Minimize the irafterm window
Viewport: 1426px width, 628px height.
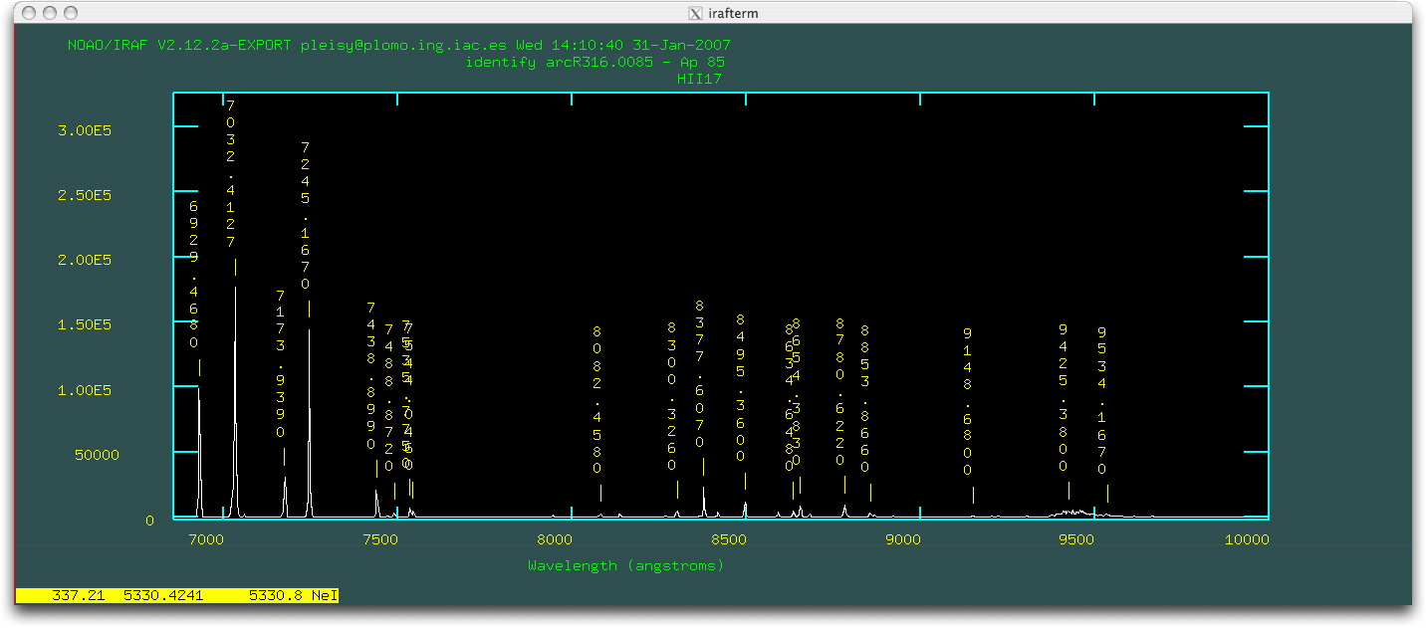pyautogui.click(x=49, y=13)
